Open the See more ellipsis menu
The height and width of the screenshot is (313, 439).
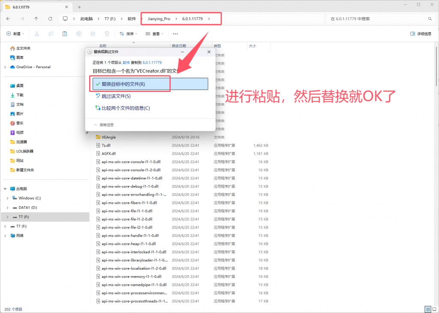(x=175, y=33)
